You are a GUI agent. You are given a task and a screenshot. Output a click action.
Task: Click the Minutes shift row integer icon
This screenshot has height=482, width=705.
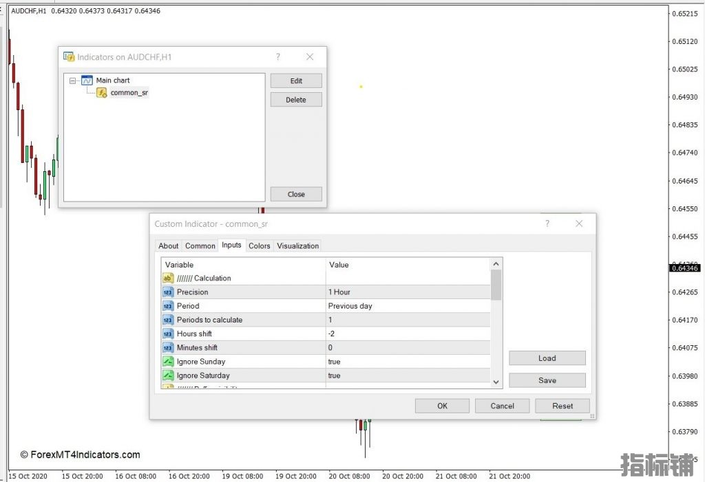tap(168, 348)
